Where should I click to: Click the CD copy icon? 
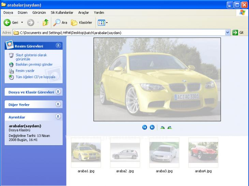(x=11, y=77)
